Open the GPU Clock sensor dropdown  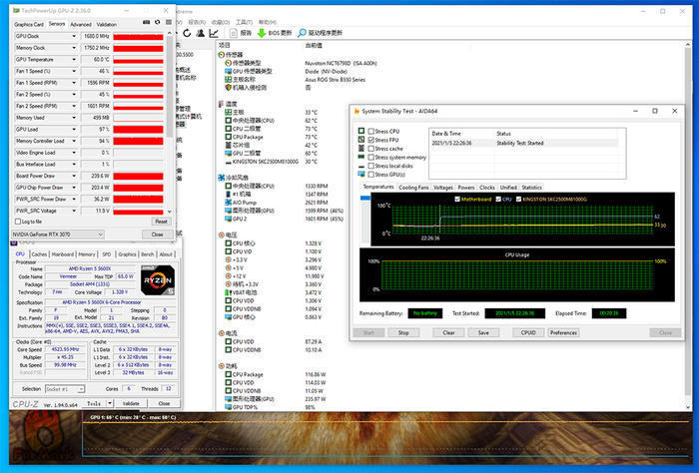pyautogui.click(x=74, y=36)
